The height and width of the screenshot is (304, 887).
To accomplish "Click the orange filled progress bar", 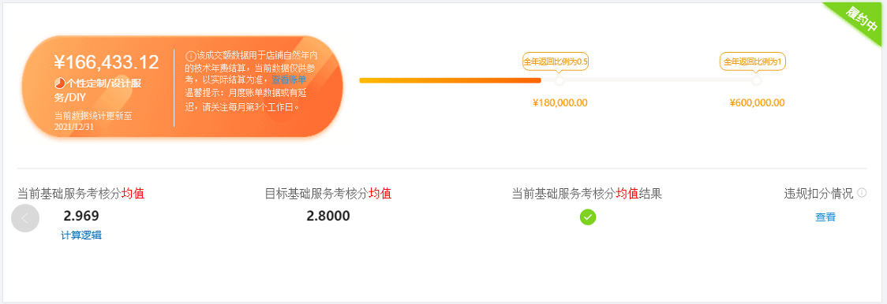I will pos(450,80).
